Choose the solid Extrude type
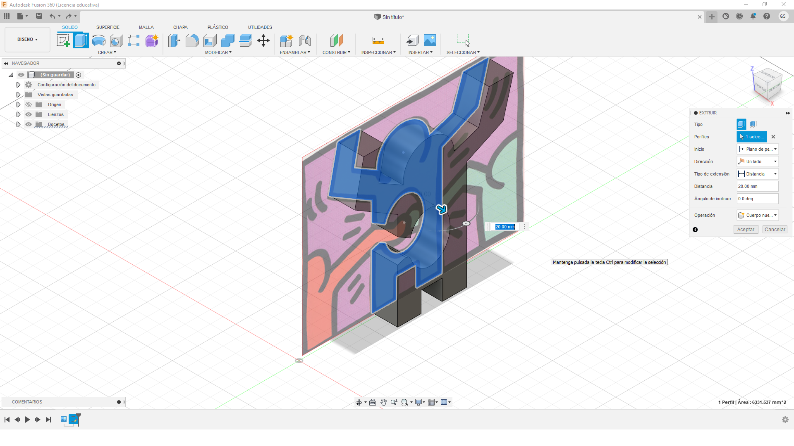 741,124
